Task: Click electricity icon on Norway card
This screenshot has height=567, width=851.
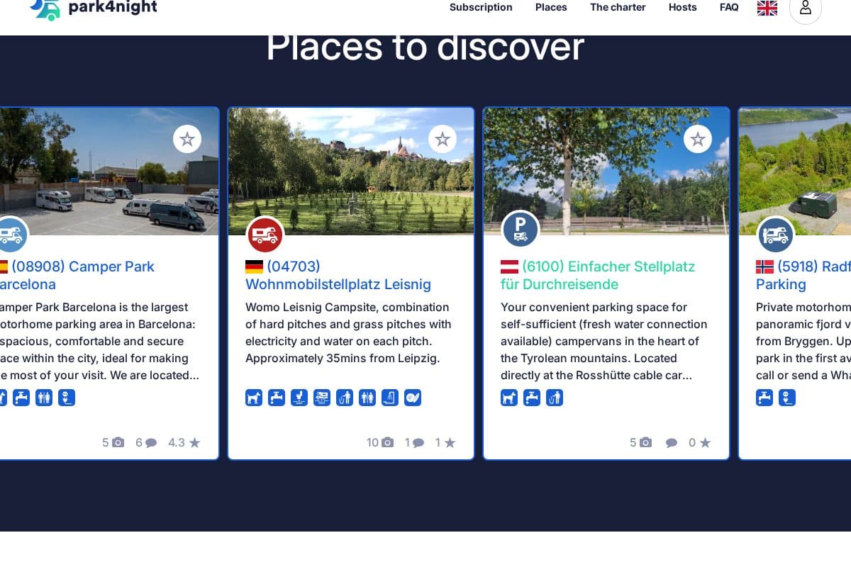Action: coord(787,398)
